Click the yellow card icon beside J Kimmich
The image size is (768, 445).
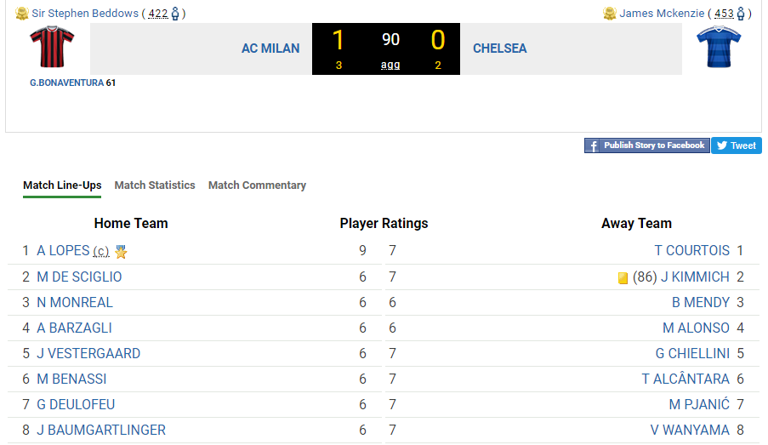click(623, 277)
